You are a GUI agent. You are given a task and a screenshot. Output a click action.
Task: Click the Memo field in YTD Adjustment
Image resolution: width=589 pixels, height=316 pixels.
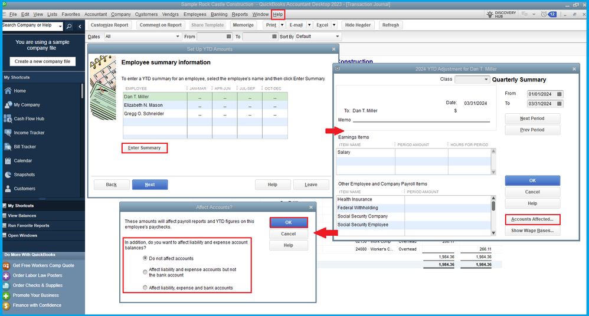click(x=421, y=120)
